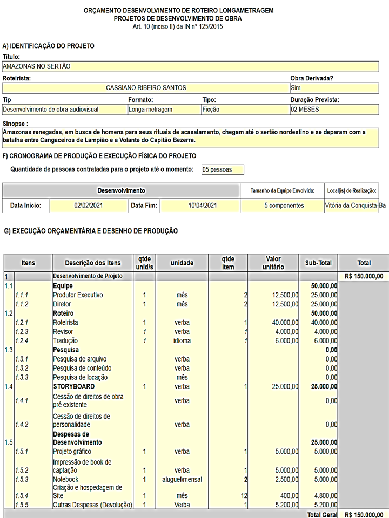Screen dimensions: 389x518
Task: Click the 'Desenvolvimento de obra audiovisual' field
Action: point(65,110)
